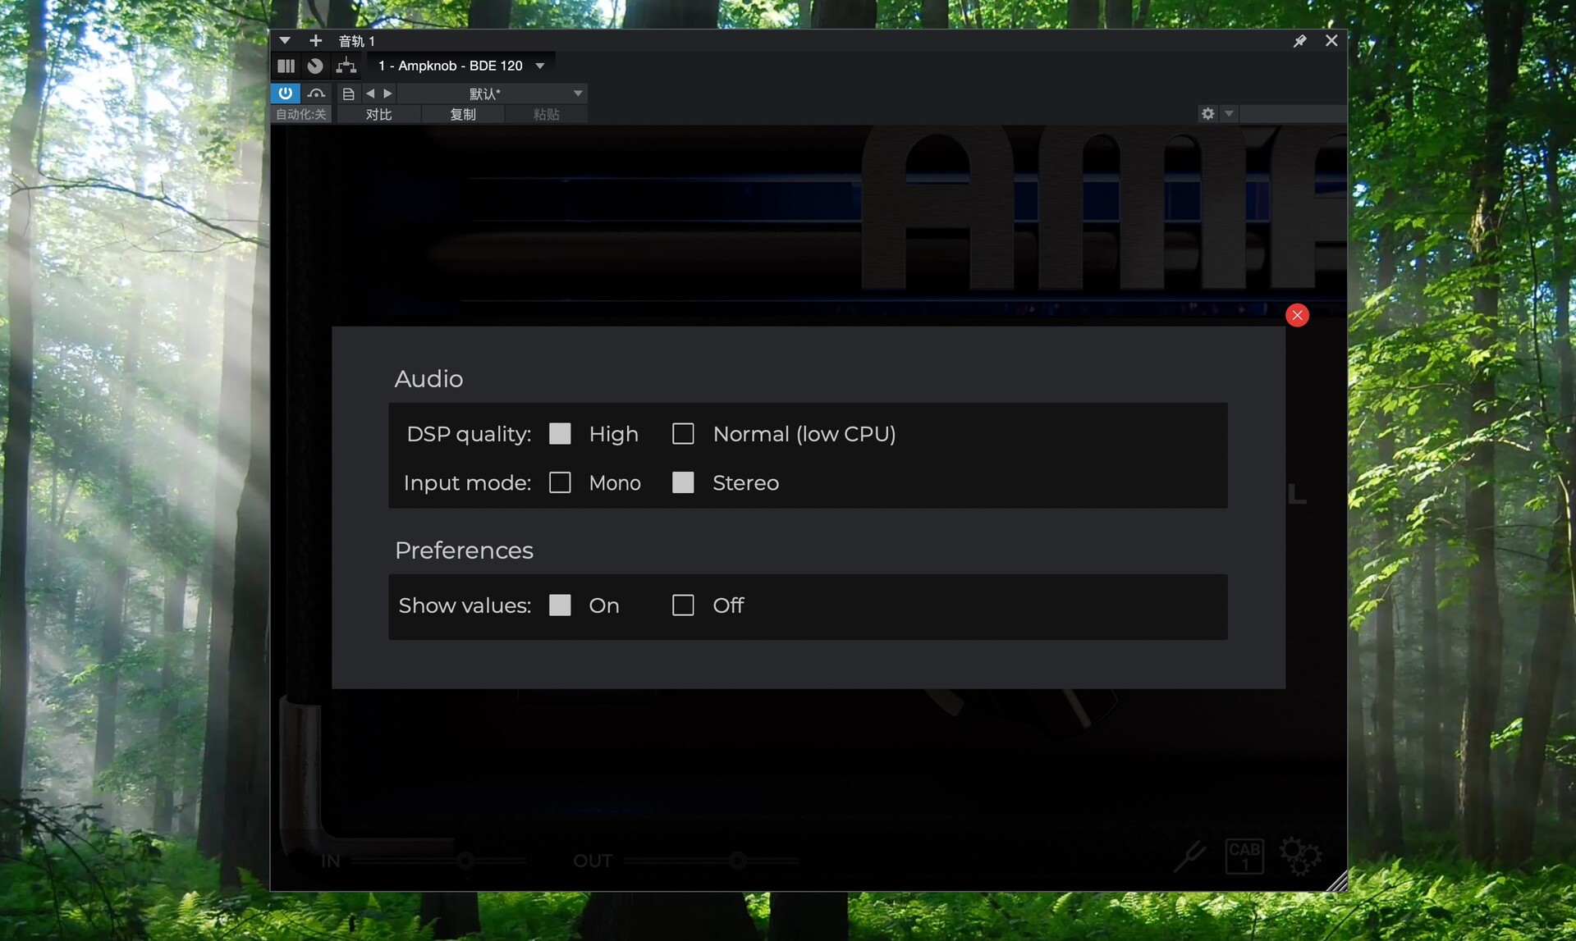Viewport: 1576px width, 941px height.
Task: Load the next preset arrow
Action: pyautogui.click(x=388, y=94)
